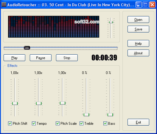Click the volume slider thumb
The image size is (157, 134).
coord(111,22)
